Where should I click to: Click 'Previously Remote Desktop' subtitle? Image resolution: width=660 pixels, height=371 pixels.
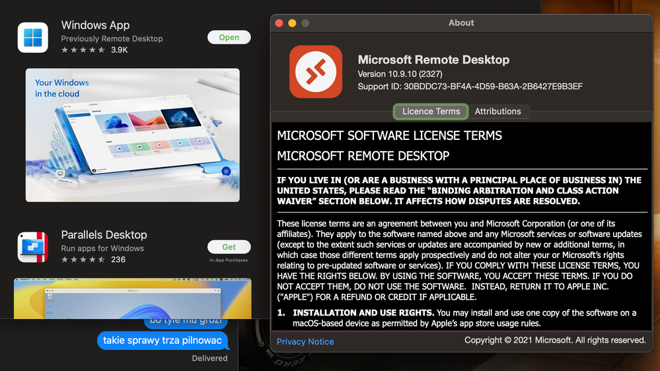pos(112,39)
